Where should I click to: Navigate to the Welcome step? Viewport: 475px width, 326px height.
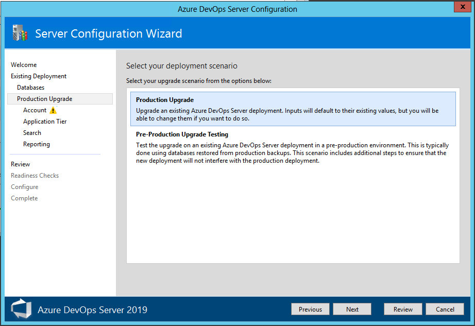(24, 64)
